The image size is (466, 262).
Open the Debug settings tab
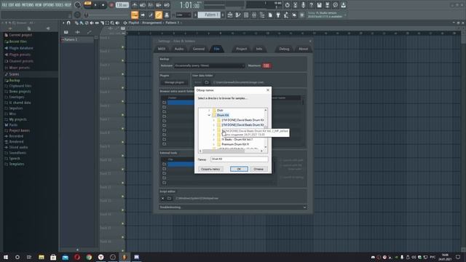(284, 49)
